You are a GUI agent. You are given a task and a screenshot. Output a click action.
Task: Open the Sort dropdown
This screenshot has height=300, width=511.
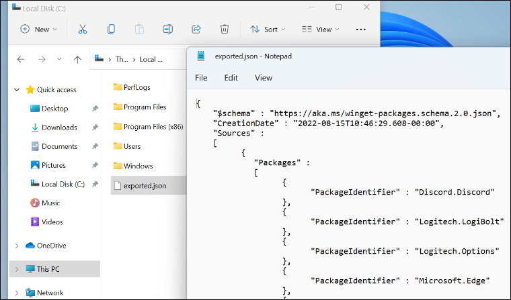pyautogui.click(x=268, y=30)
